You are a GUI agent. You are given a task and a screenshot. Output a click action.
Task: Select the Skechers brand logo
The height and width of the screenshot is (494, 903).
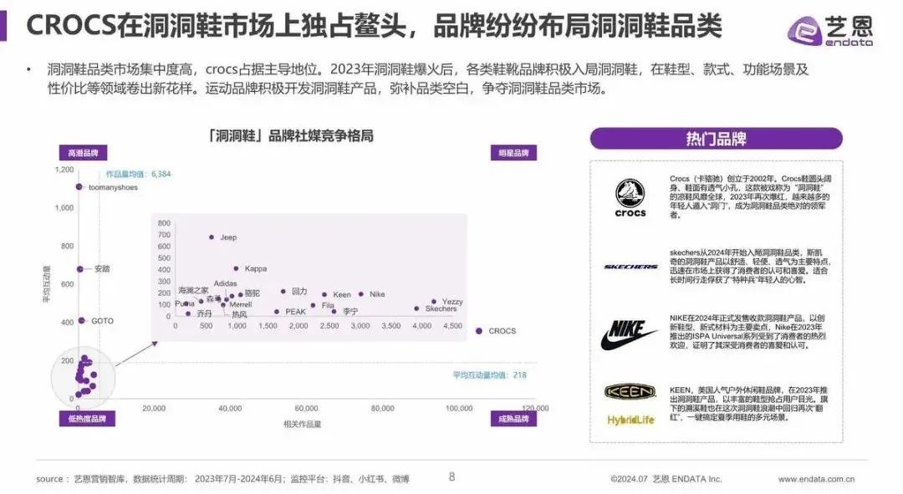coord(630,267)
